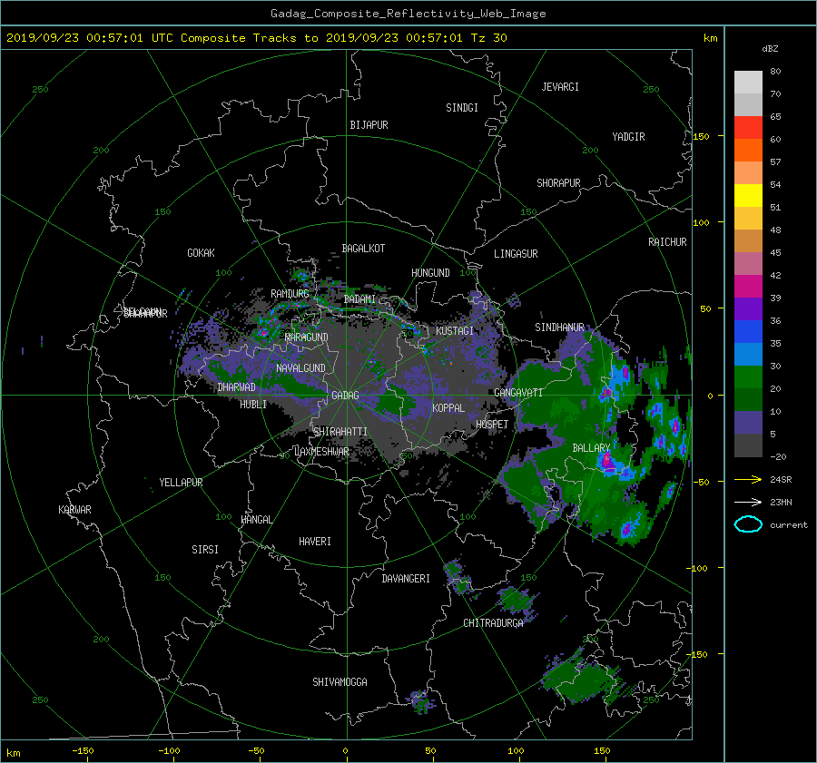The width and height of the screenshot is (817, 763).
Task: Click the LAXMESHWAR city label
Action: 321,452
